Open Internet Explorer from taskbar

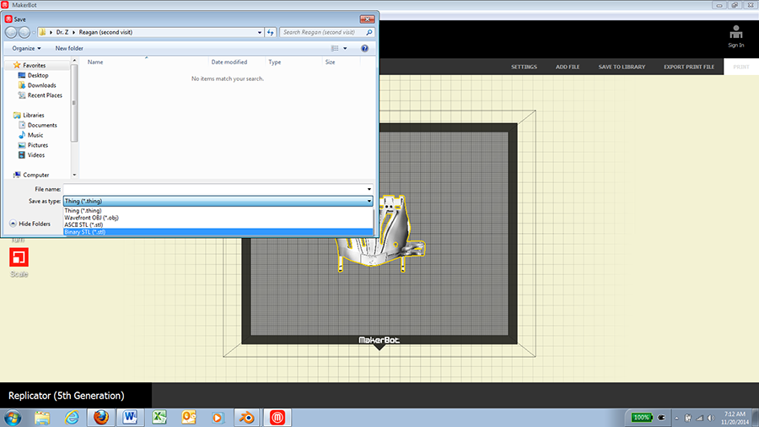(x=72, y=418)
